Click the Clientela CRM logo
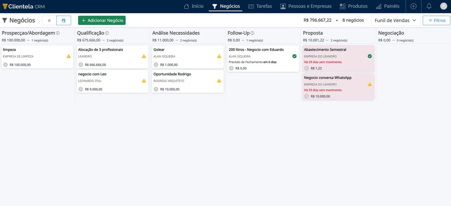This screenshot has width=451, height=206. coord(24,6)
